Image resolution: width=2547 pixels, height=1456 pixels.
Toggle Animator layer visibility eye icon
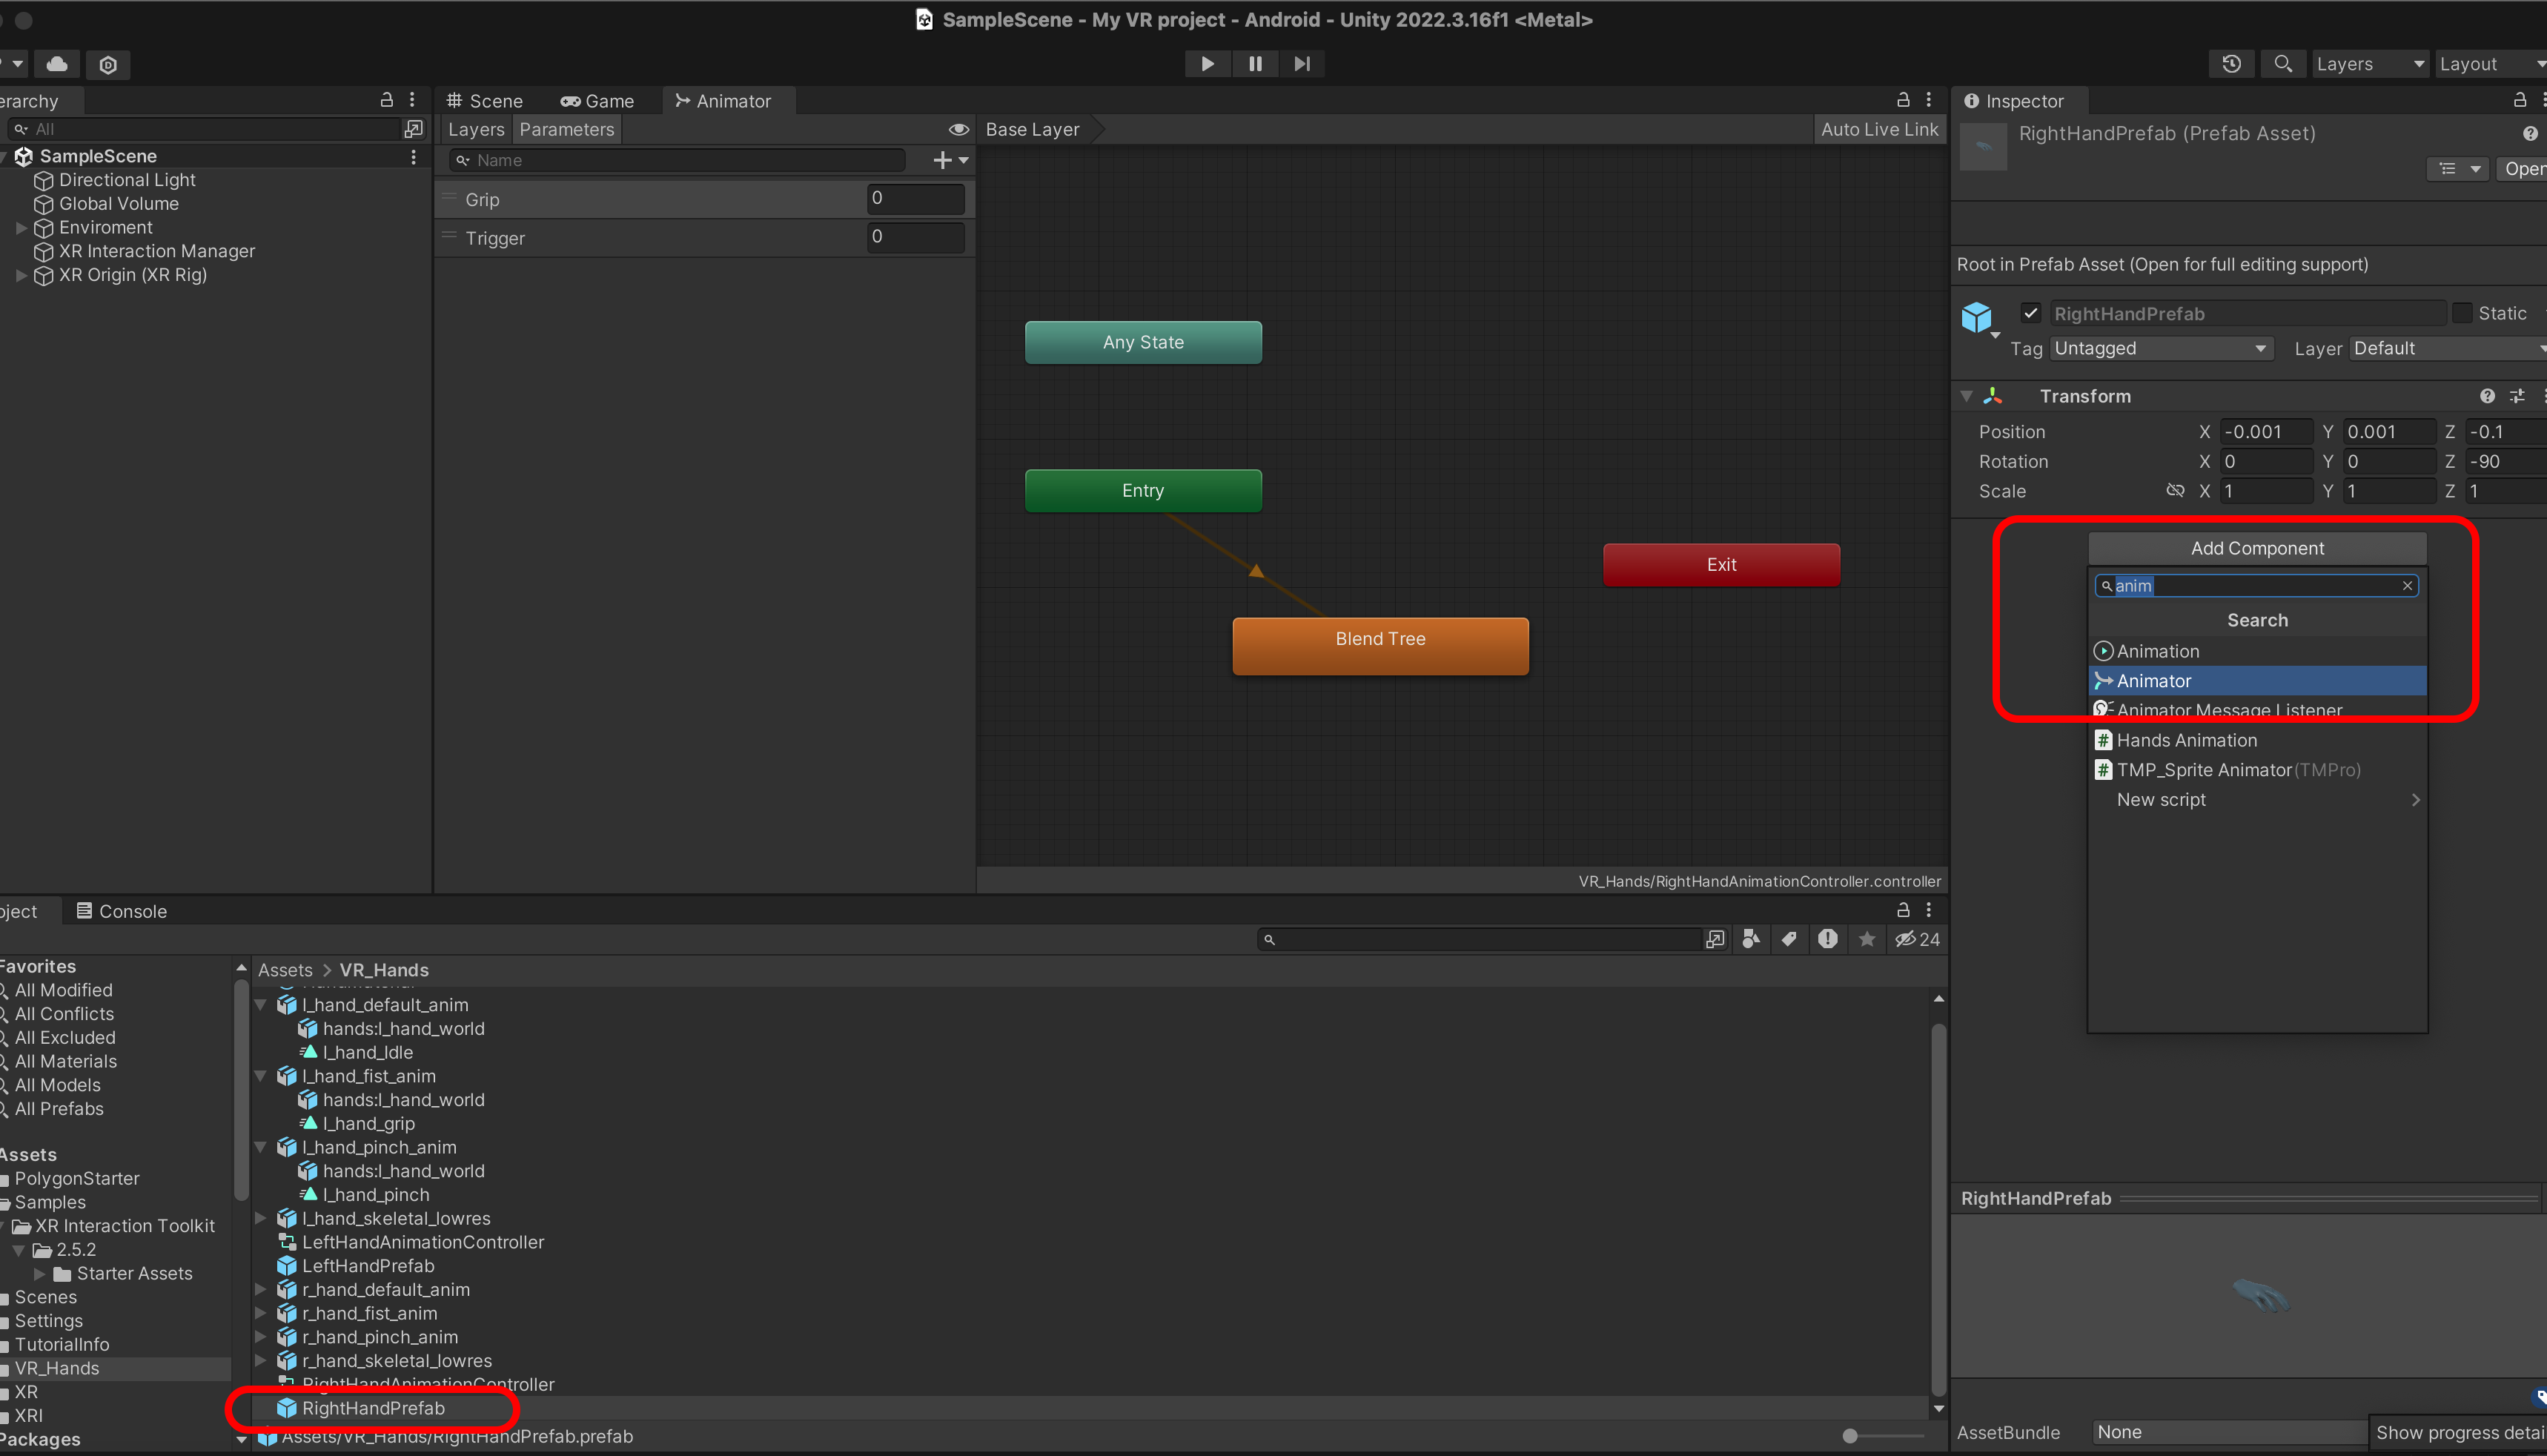point(958,129)
